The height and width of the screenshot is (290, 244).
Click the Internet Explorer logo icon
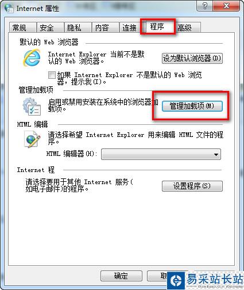pyautogui.click(x=32, y=58)
